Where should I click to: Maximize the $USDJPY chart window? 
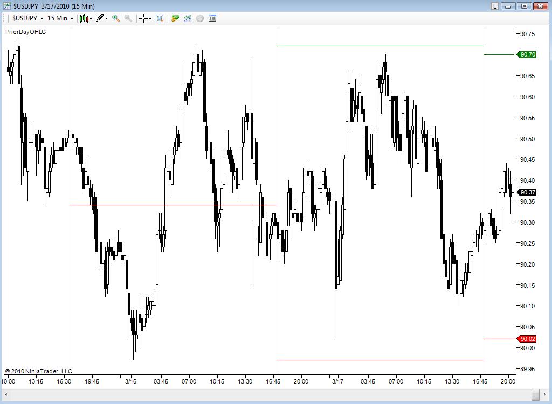(x=524, y=6)
